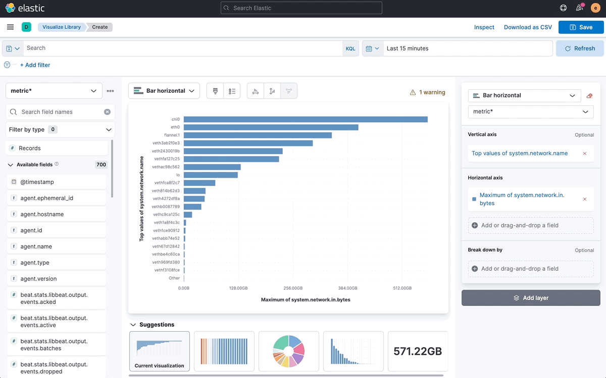Expand the Filter by type dropdown

[x=60, y=130]
